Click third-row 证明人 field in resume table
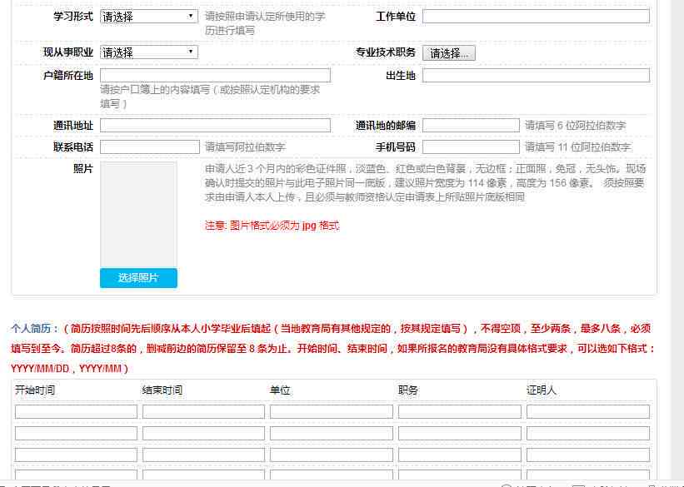The image size is (684, 487). (587, 455)
